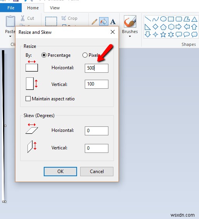Click the Skew Horizontal input field

click(x=96, y=131)
